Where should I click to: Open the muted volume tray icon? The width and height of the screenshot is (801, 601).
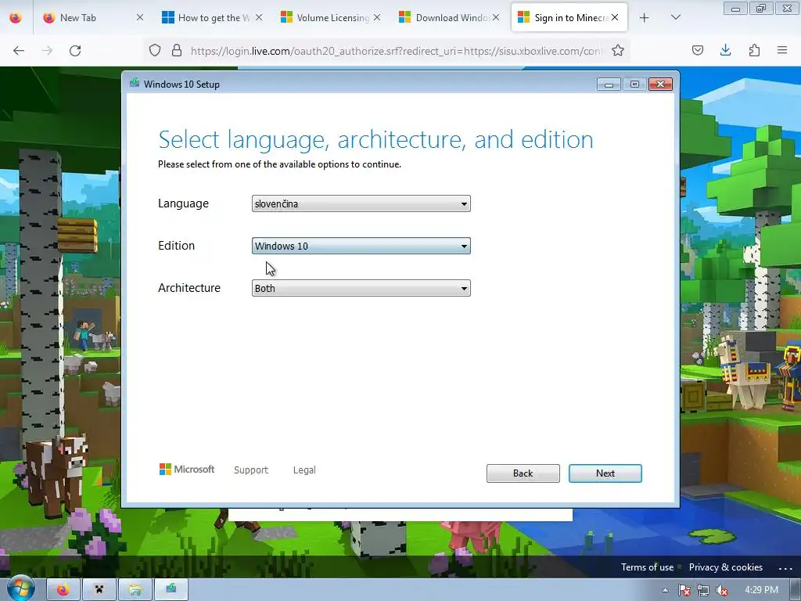(x=722, y=590)
